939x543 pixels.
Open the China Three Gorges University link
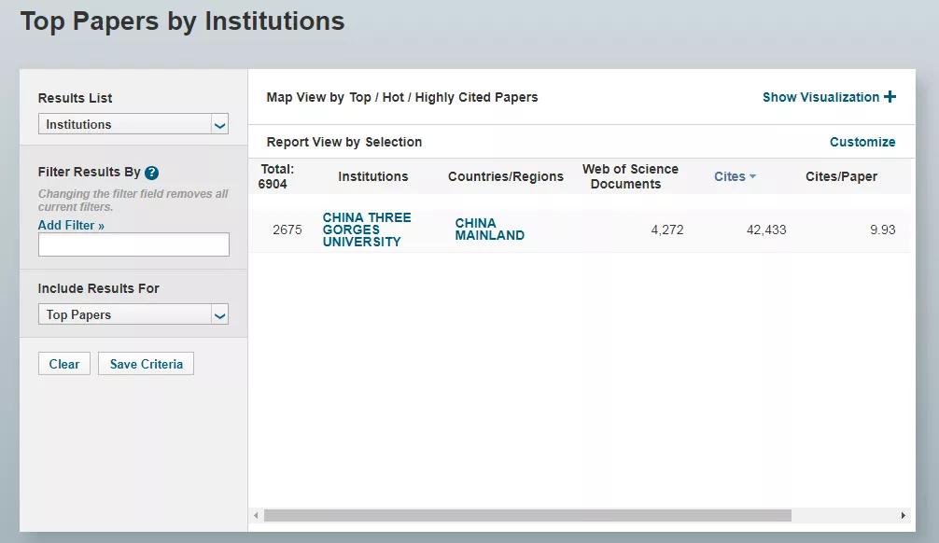click(367, 230)
